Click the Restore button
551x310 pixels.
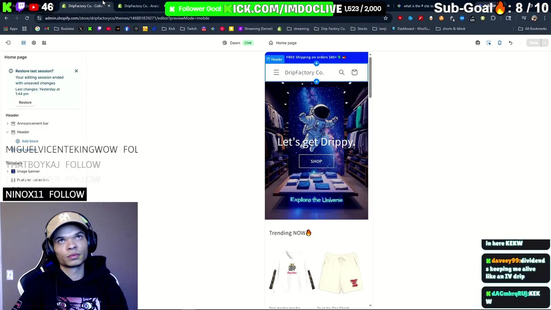[25, 102]
